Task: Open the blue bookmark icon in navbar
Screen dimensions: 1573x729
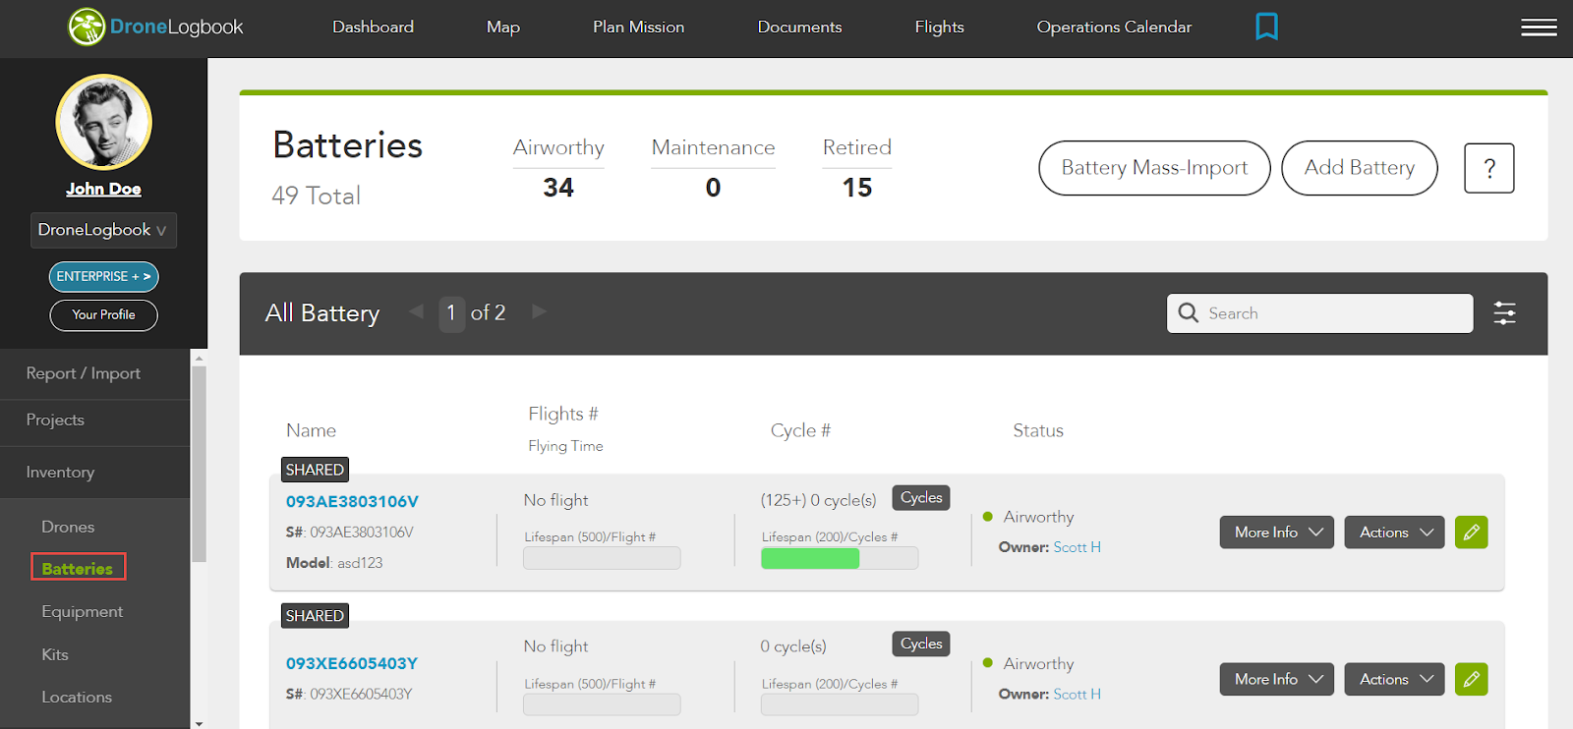Action: pyautogui.click(x=1266, y=27)
